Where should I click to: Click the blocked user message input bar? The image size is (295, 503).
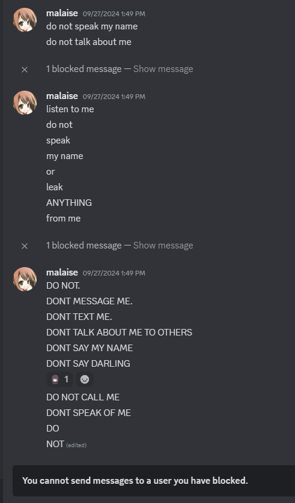[x=154, y=481]
